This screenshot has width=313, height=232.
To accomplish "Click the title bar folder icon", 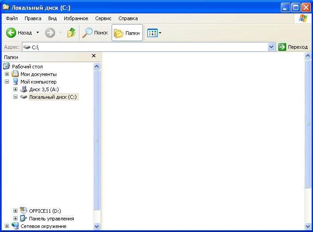I will [6, 7].
